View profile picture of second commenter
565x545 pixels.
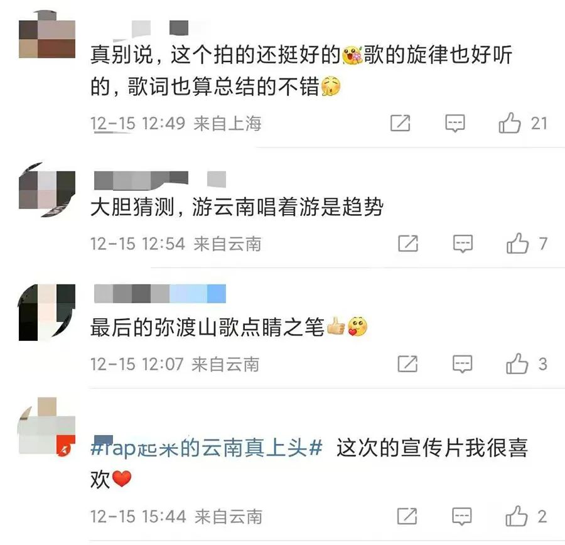tap(47, 190)
